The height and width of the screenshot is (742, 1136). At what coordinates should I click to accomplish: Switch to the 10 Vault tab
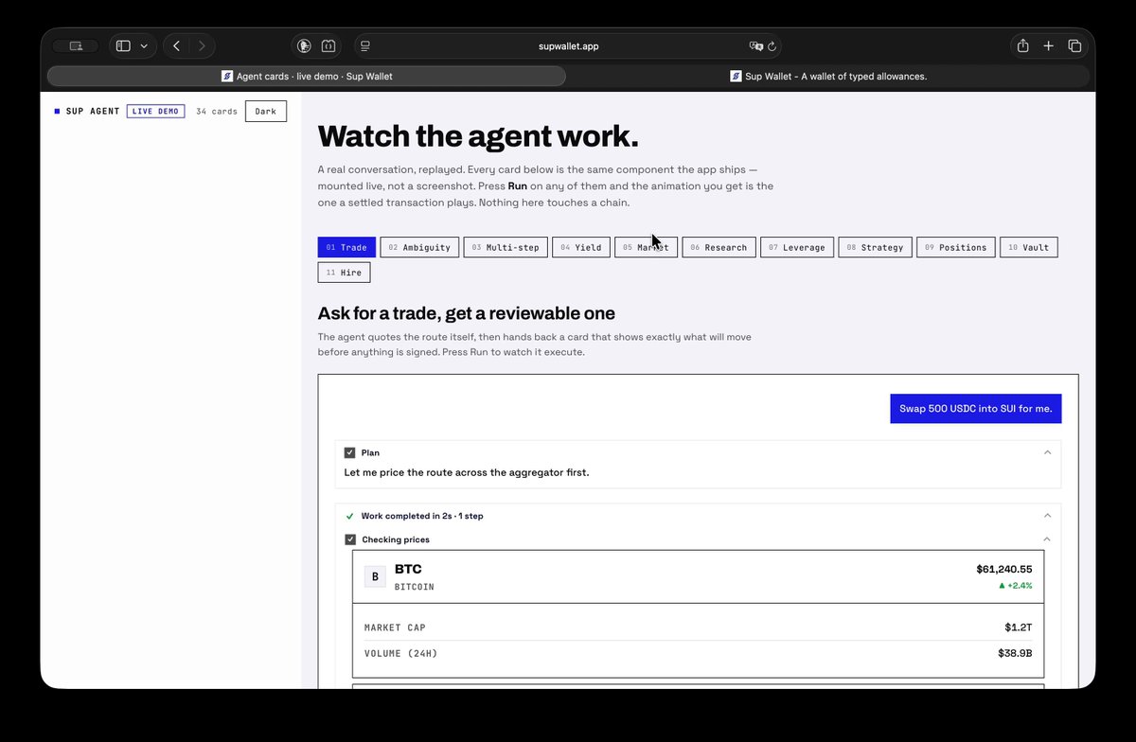1029,247
